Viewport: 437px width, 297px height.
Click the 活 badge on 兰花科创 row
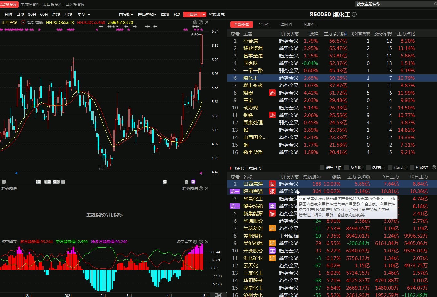pos(272,229)
